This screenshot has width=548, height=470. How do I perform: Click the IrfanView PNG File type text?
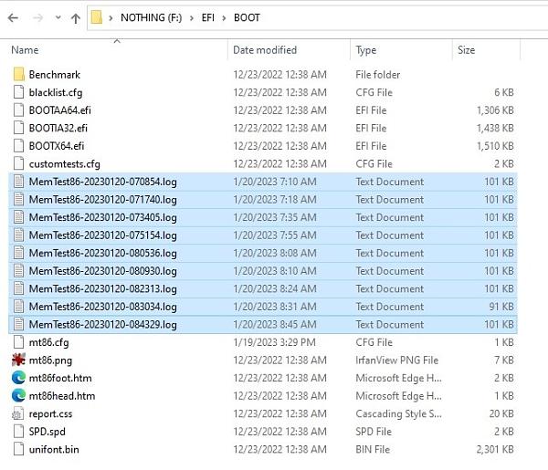pyautogui.click(x=397, y=360)
